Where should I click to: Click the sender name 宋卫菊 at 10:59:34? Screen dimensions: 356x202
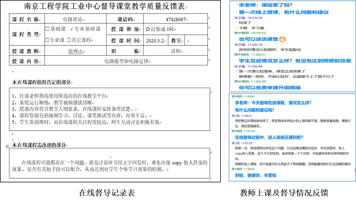240,18
